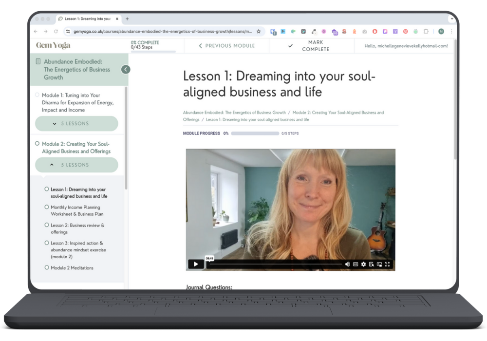This screenshot has width=487, height=341.
Task: Open a new browser tab
Action: 127,19
